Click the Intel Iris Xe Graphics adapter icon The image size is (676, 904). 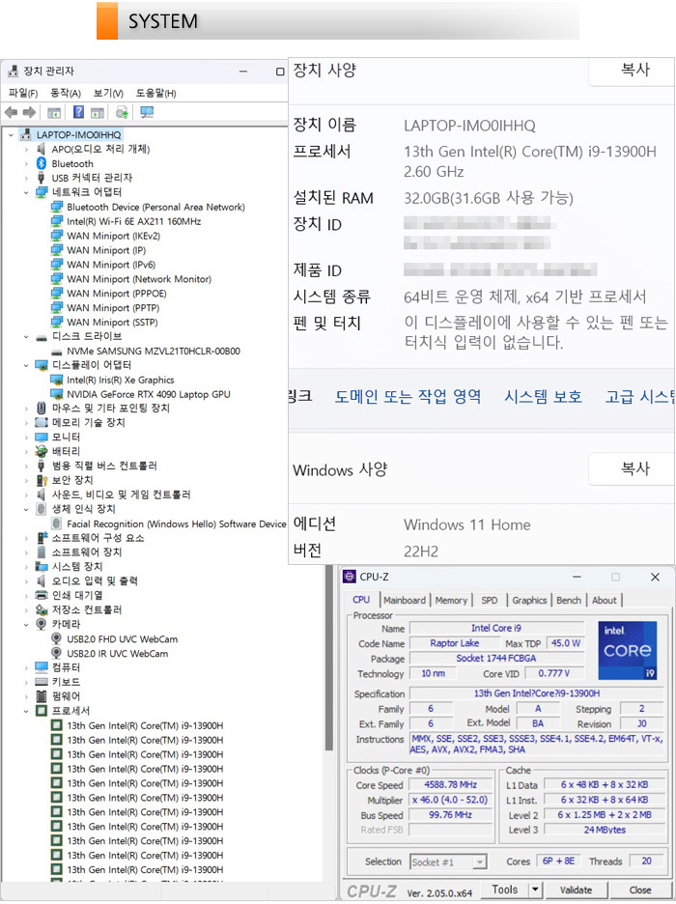click(x=56, y=380)
